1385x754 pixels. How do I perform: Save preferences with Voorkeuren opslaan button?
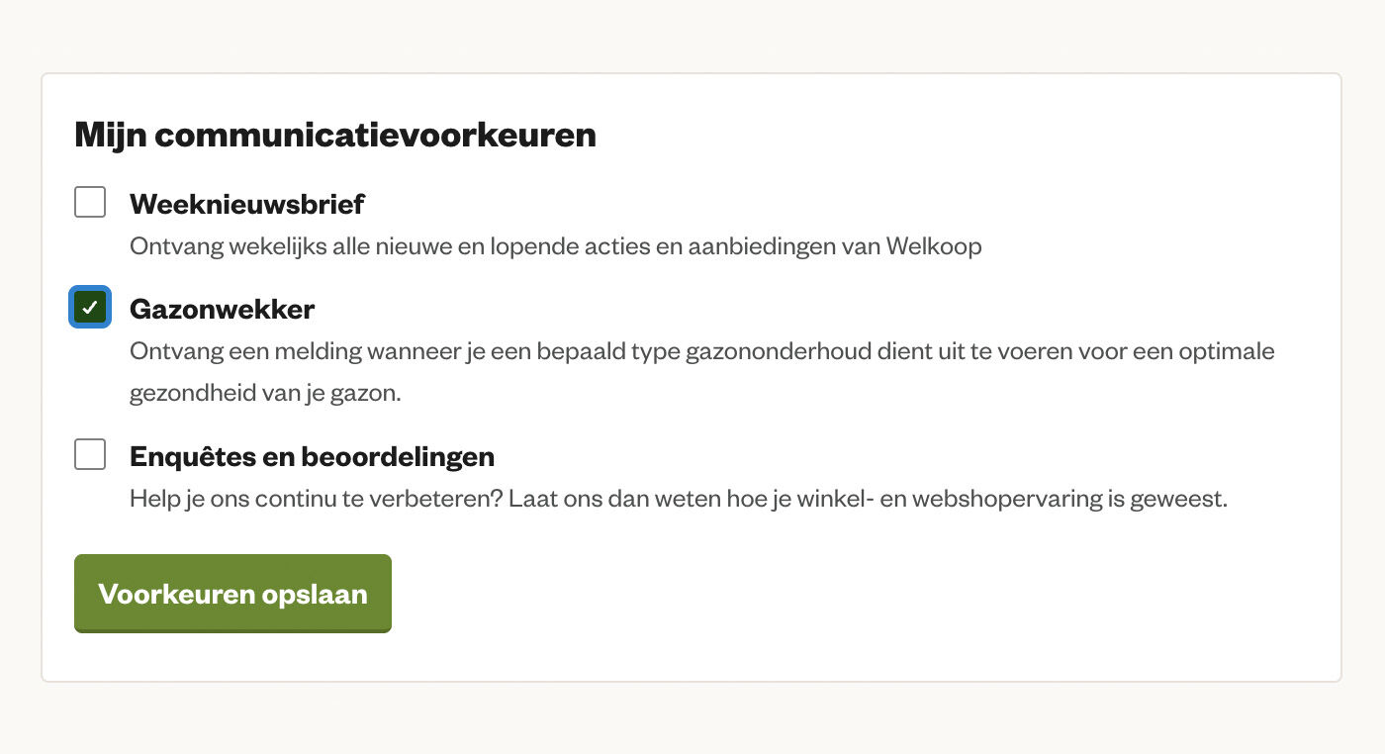point(232,593)
